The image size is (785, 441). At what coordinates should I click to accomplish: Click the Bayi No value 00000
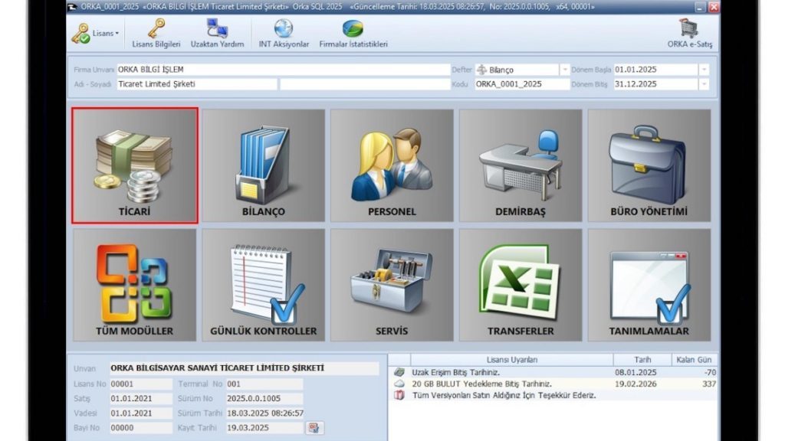(x=141, y=427)
